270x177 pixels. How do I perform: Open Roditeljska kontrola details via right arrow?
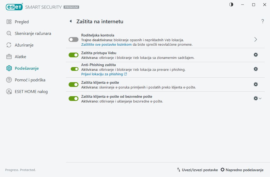click(x=255, y=39)
